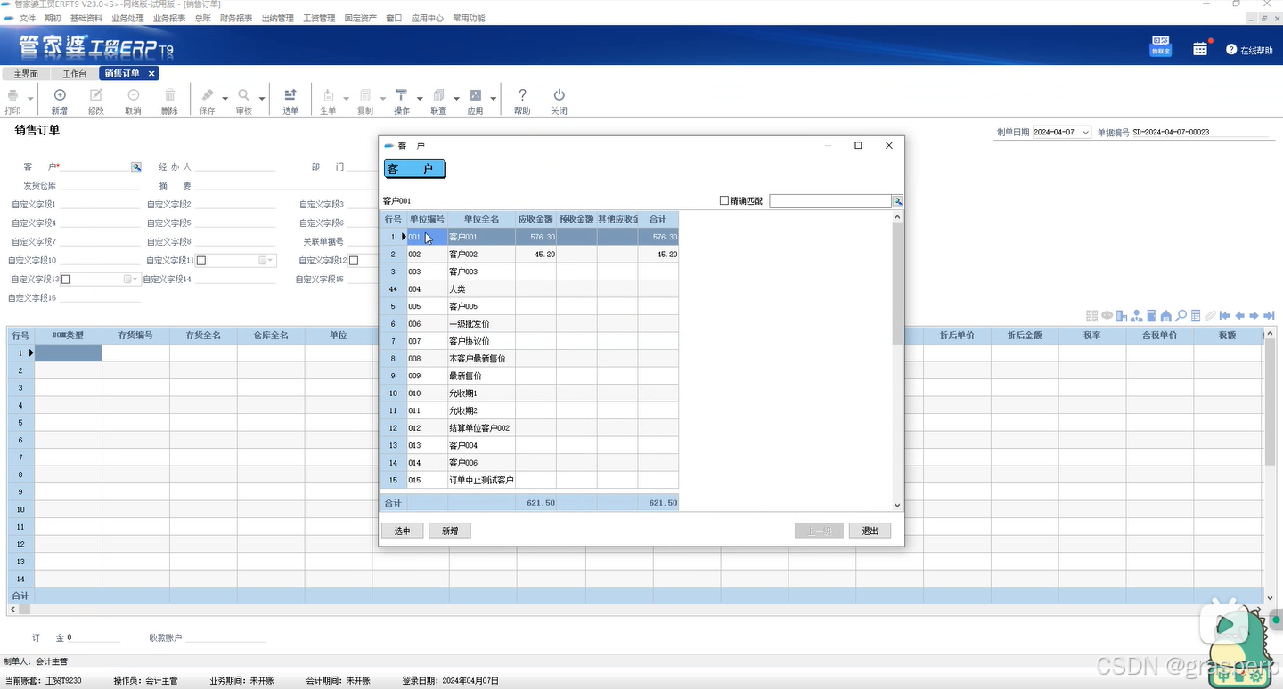Expand the 操作 dropdown arrow
This screenshot has height=689, width=1283.
(x=420, y=98)
